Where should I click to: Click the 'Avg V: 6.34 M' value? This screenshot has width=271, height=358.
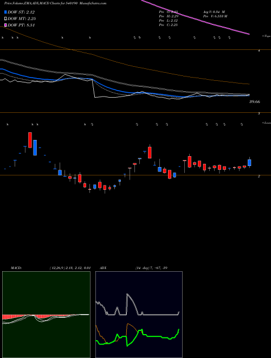coord(214,12)
